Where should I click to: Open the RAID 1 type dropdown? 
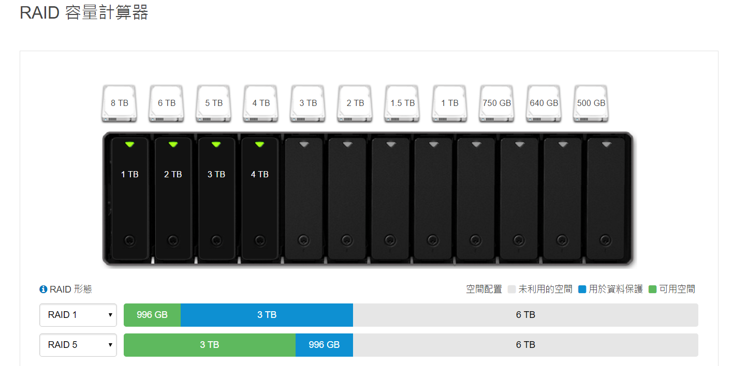point(78,315)
